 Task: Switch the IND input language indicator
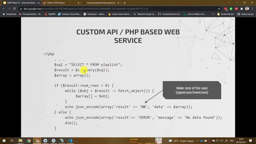pos(232,140)
